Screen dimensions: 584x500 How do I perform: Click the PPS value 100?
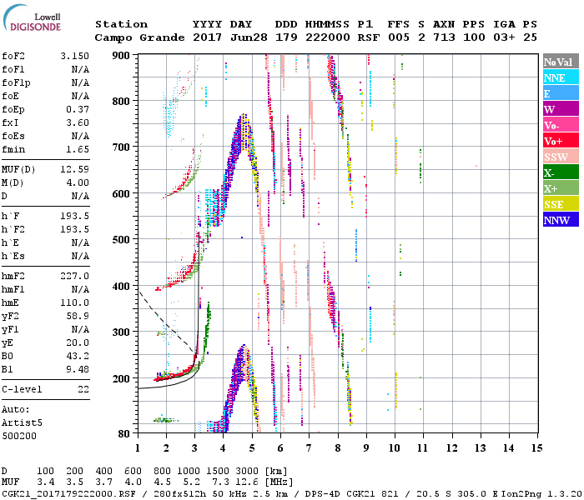(474, 37)
